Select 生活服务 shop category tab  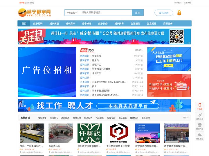click(88, 118)
